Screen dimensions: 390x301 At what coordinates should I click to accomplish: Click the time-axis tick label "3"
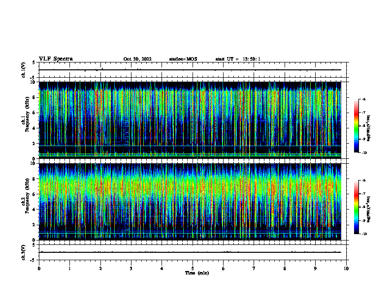point(131,269)
